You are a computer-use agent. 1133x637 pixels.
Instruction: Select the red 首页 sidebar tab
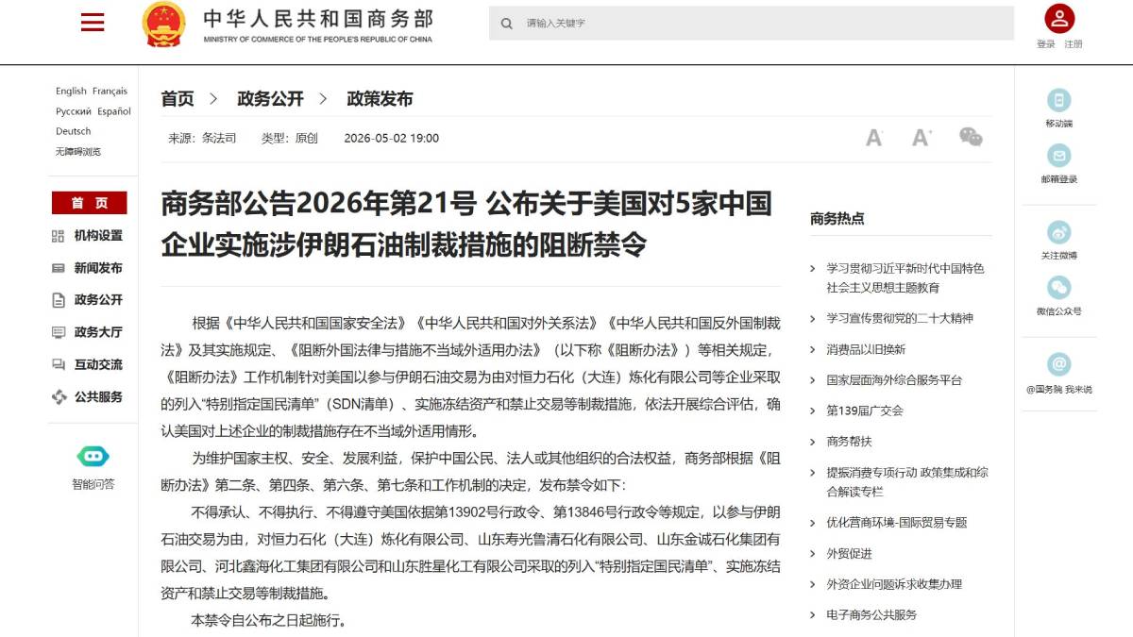point(89,203)
